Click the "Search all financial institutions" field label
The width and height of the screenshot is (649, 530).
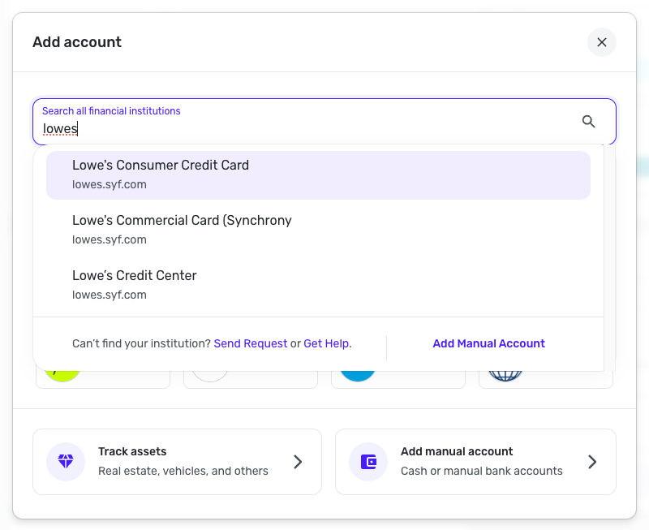[x=111, y=110]
